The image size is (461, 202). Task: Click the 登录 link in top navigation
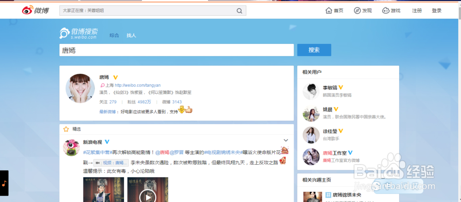click(437, 11)
